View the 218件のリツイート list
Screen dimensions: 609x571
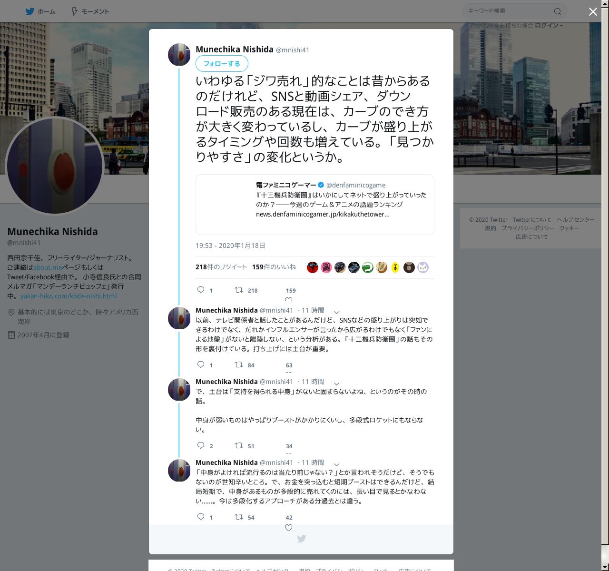221,267
